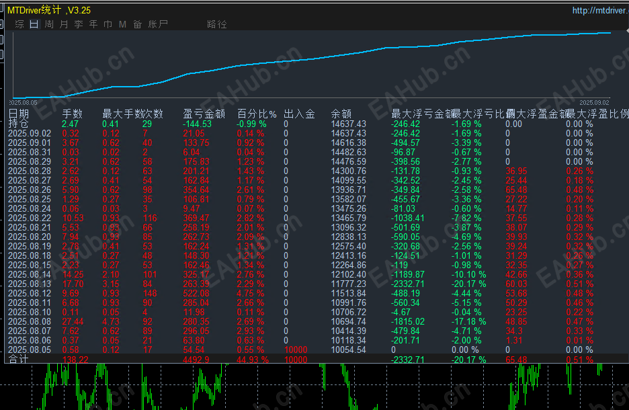Select the 2025.08.22 date row
This screenshot has height=410, width=629.
pos(30,218)
